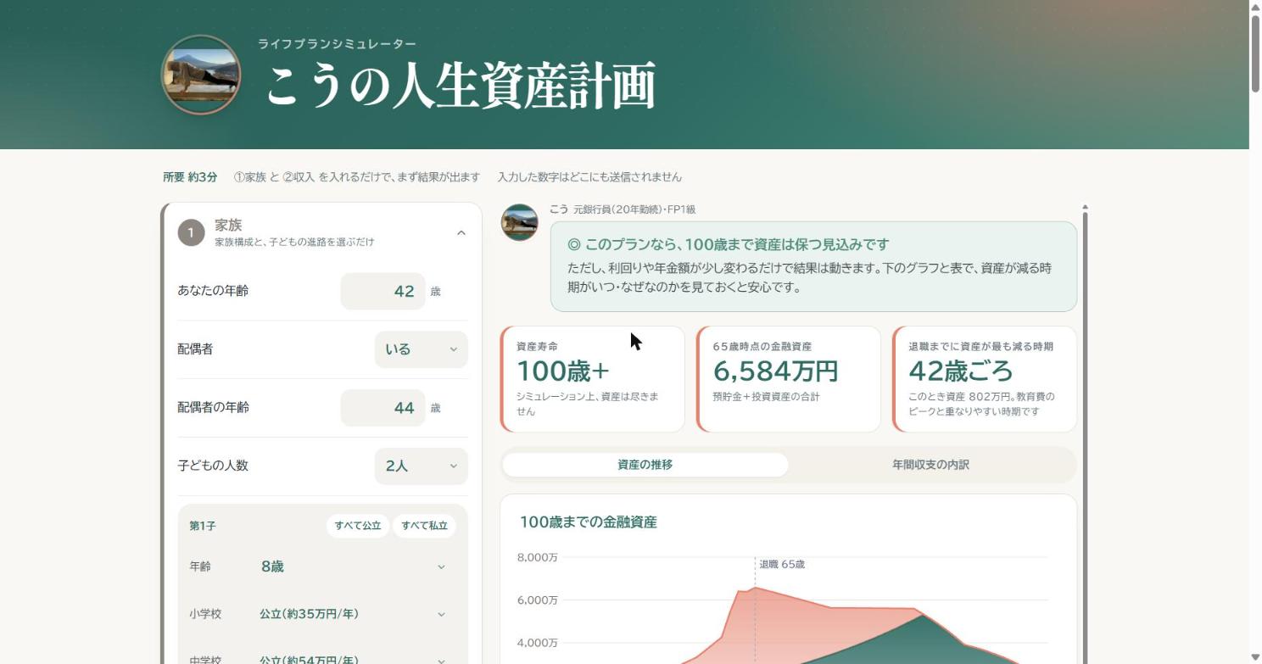Click the page scrollbar down arrow
Image resolution: width=1262 pixels, height=664 pixels.
(x=1255, y=657)
